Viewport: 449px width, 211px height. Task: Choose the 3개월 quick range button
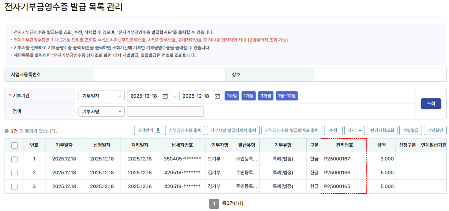tap(266, 96)
